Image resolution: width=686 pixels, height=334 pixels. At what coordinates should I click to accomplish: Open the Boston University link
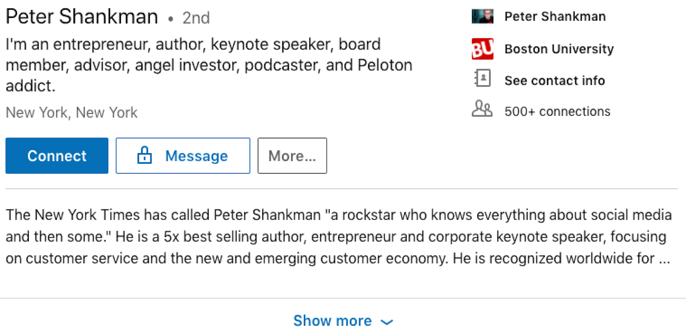(559, 49)
